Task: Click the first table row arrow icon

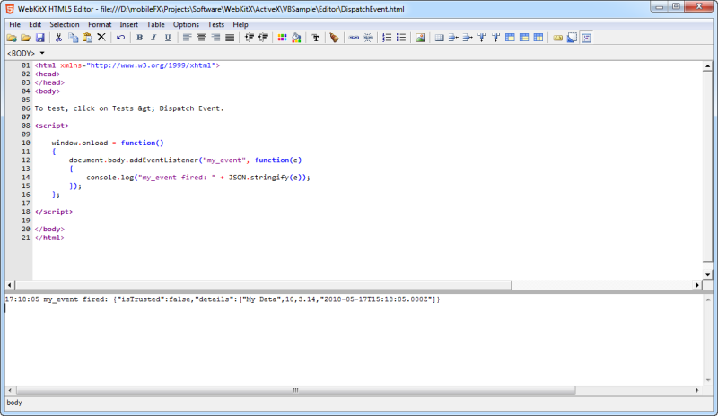Action: (453, 38)
